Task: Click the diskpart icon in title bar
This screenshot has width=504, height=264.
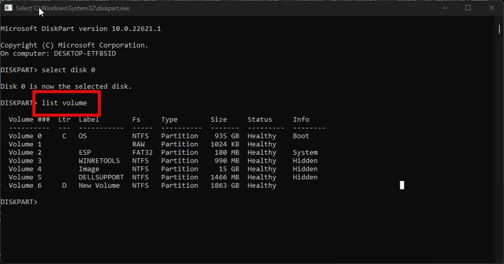Action: (x=8, y=8)
